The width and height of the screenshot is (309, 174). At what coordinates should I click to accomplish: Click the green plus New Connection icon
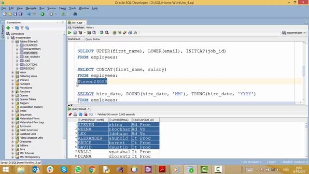click(8, 28)
